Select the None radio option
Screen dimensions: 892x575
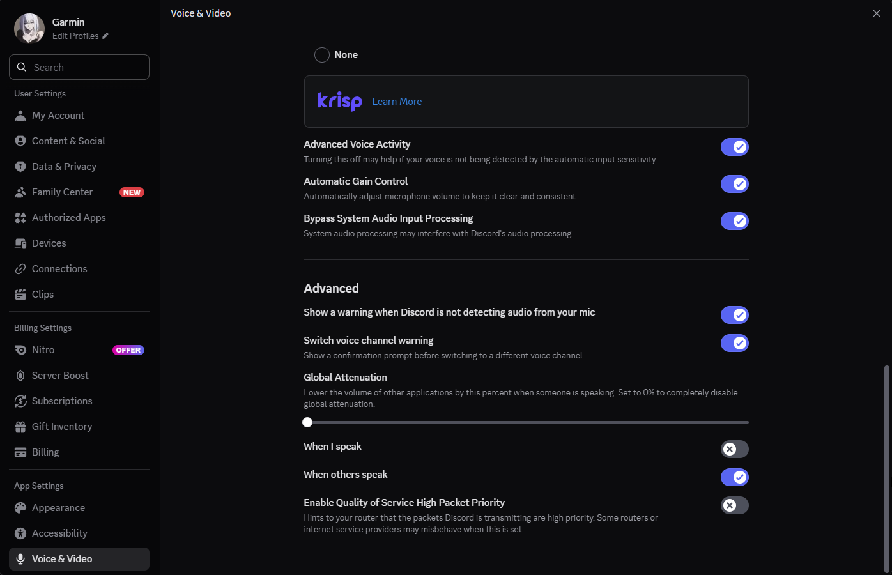[x=322, y=55]
